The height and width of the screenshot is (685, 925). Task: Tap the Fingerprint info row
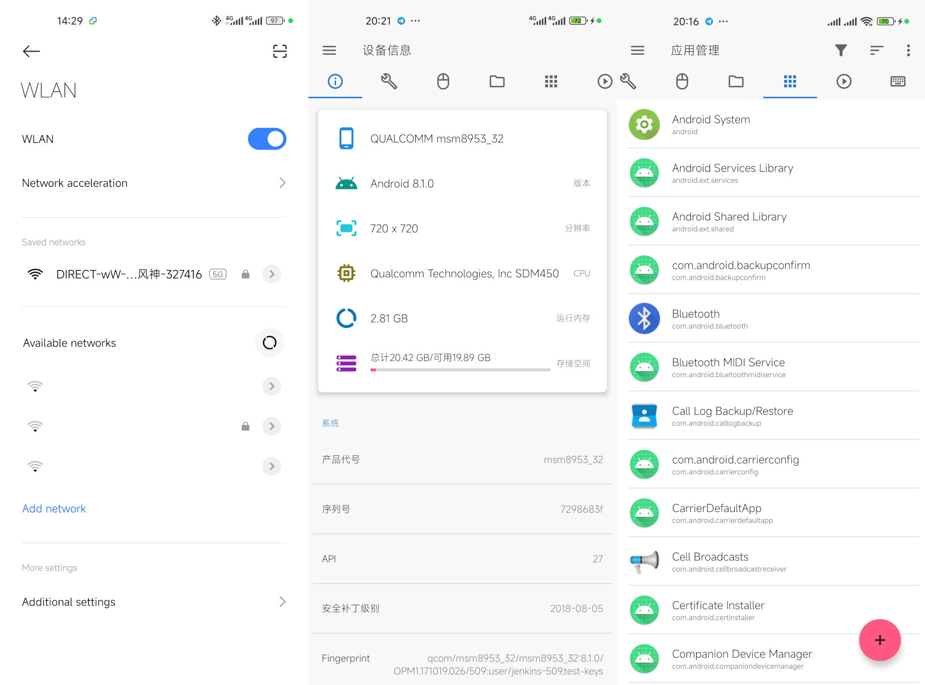coord(462,664)
